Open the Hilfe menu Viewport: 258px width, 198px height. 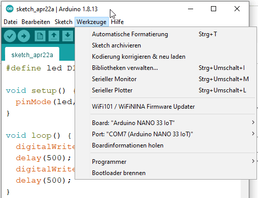tap(117, 22)
